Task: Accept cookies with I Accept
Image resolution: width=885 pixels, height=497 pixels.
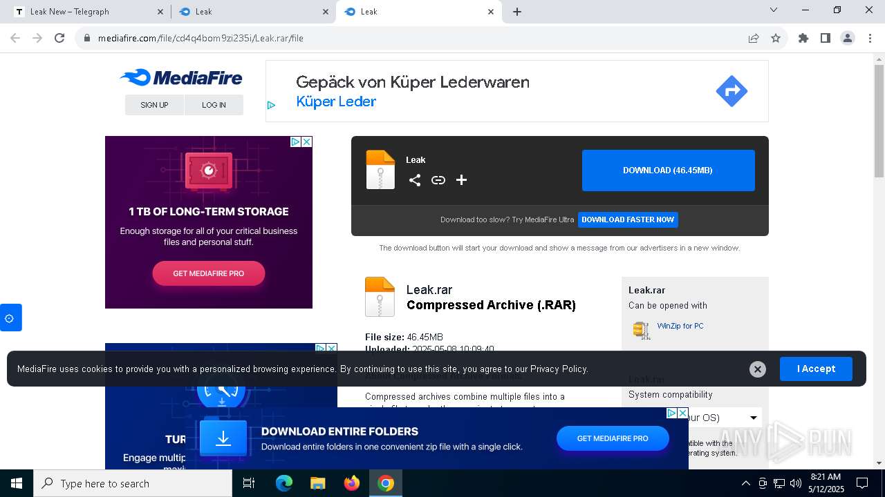Action: click(816, 369)
